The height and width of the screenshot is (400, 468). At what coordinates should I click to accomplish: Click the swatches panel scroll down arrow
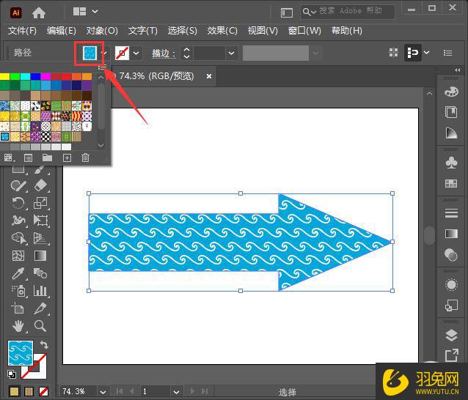coord(101,145)
